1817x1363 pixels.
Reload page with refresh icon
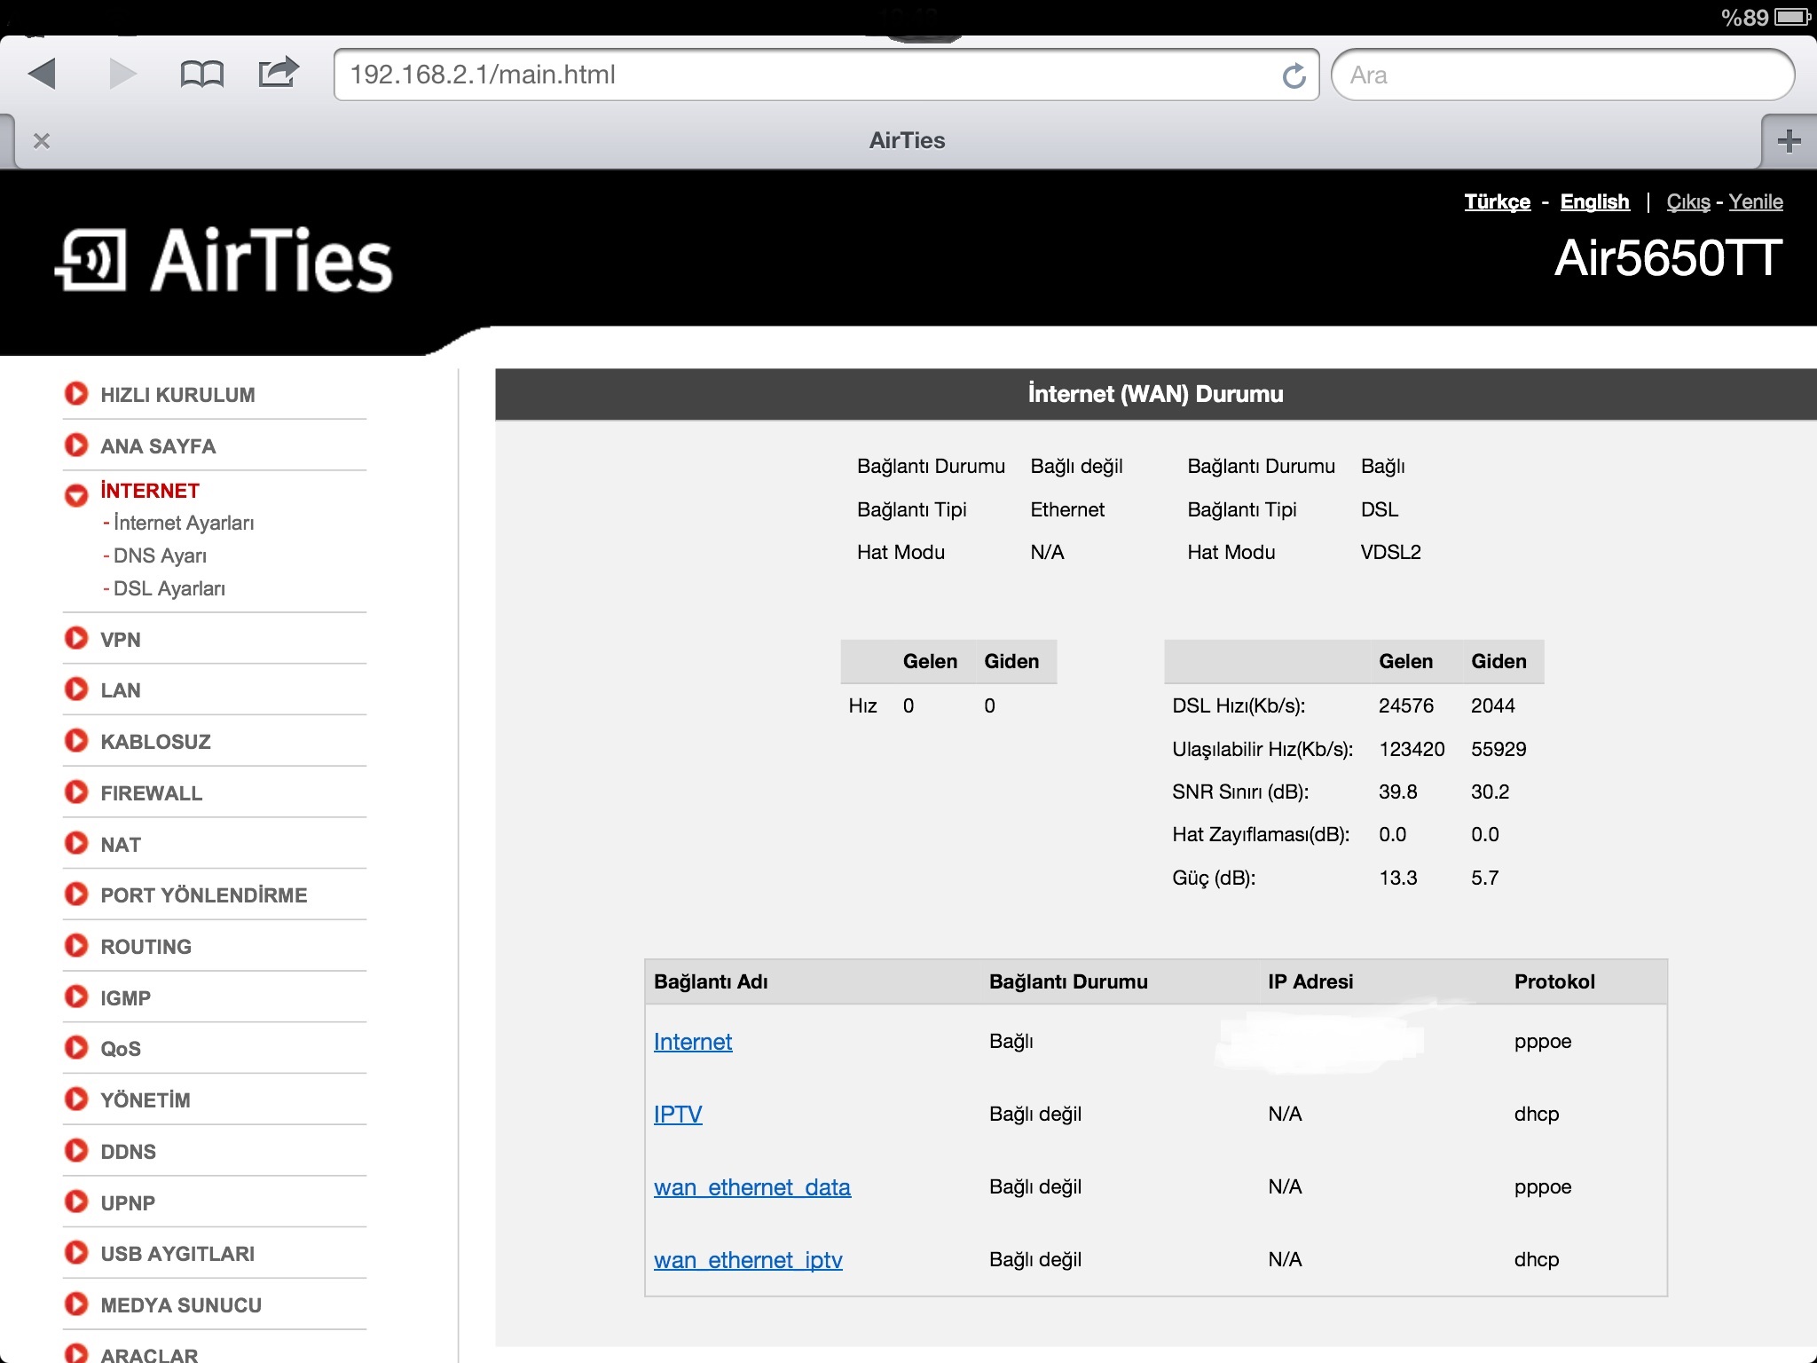[1294, 75]
